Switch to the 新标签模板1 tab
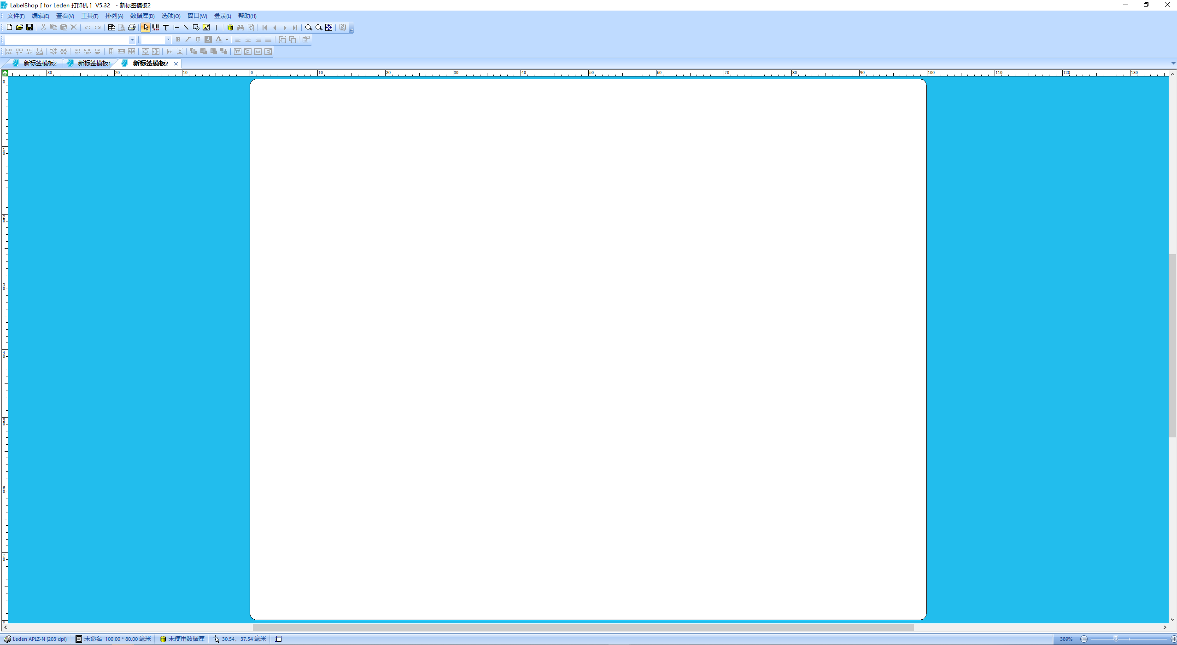 pos(94,64)
